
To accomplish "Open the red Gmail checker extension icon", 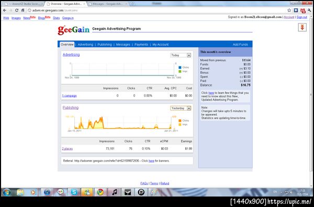I will (303, 10).
